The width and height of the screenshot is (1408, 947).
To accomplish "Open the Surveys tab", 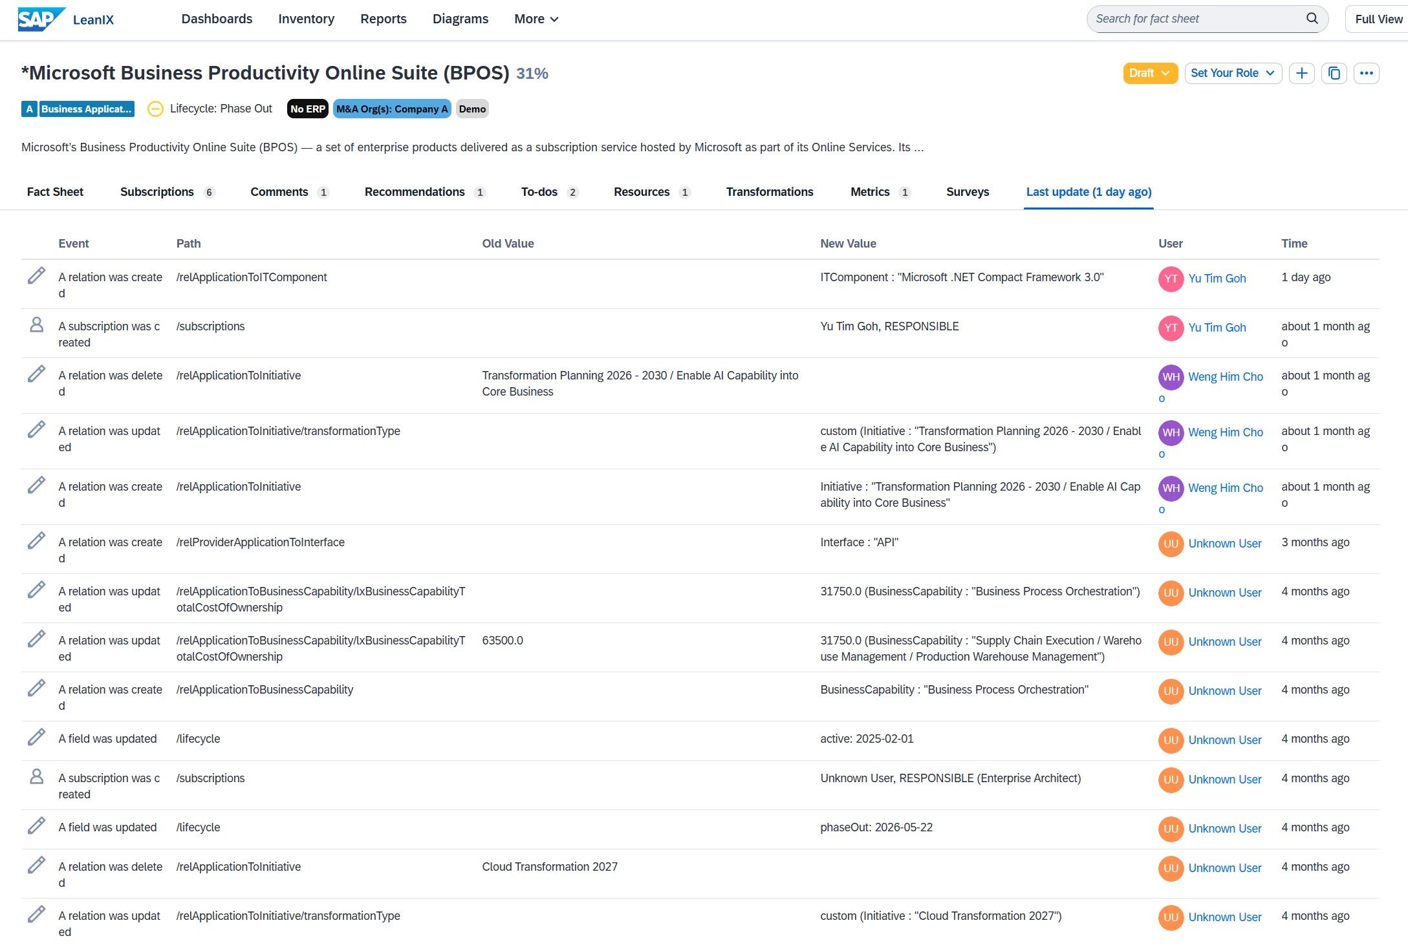I will (968, 192).
